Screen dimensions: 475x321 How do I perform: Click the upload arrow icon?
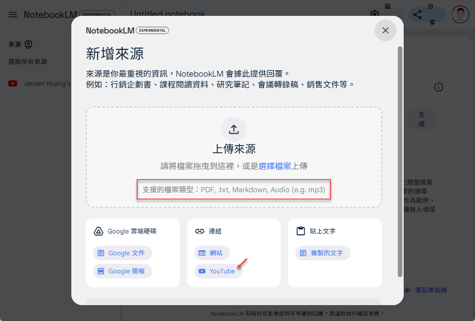pyautogui.click(x=234, y=129)
